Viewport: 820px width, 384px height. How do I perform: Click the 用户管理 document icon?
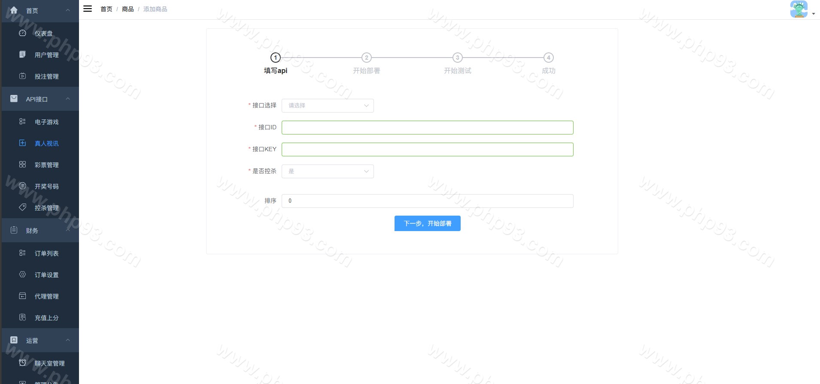pos(23,55)
